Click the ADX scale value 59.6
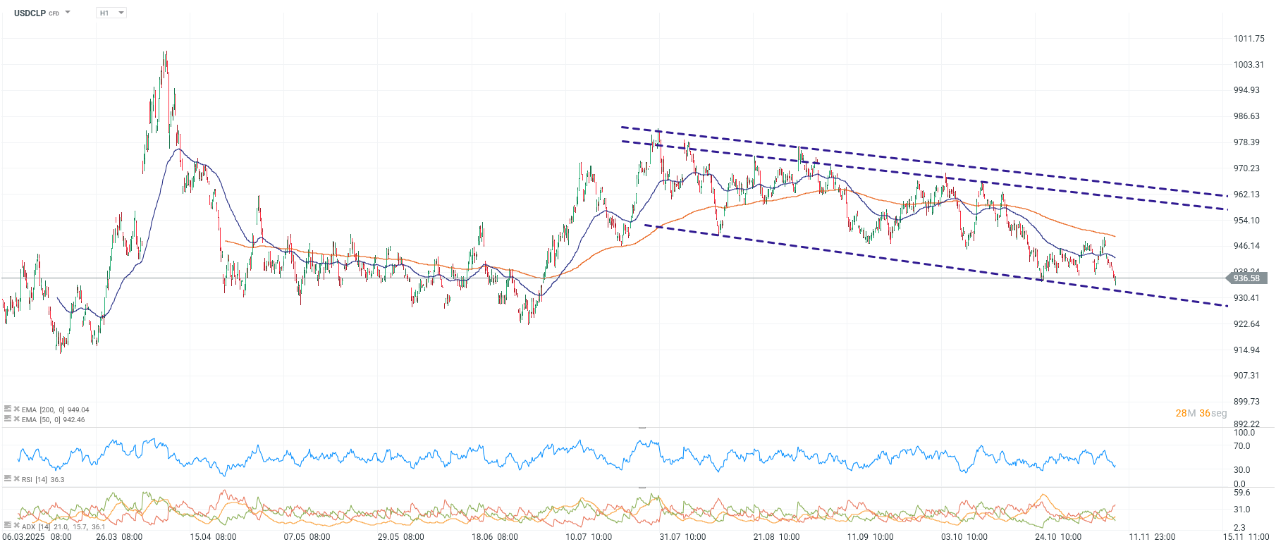The image size is (1276, 549). (1241, 493)
